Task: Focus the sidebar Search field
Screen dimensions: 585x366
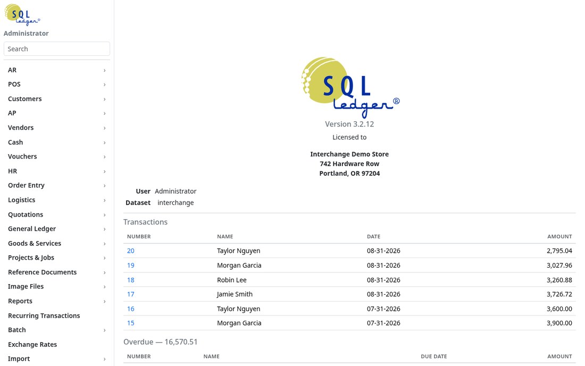Action: [57, 49]
